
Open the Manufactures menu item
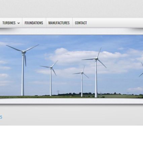click(x=59, y=23)
